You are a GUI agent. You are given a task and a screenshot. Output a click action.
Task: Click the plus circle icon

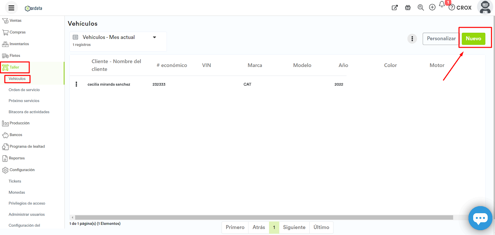click(x=432, y=7)
